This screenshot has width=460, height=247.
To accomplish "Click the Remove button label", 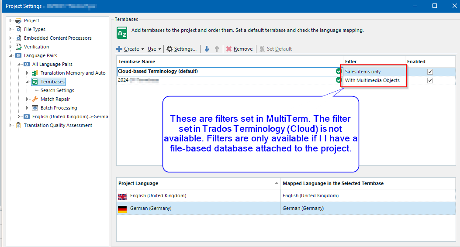I will coord(243,49).
